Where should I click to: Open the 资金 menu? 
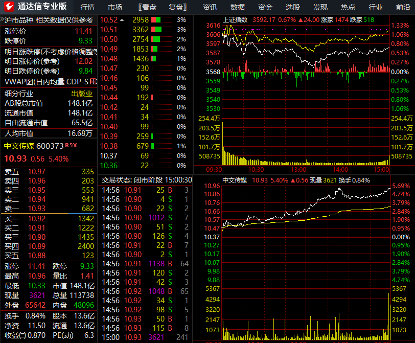265,7
